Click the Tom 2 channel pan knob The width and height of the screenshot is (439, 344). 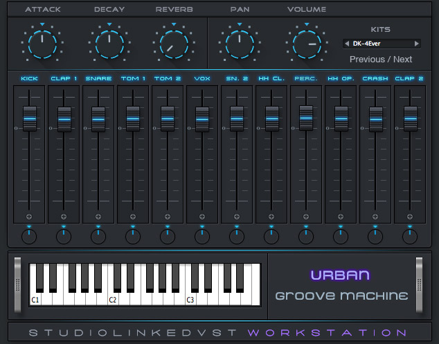coord(168,237)
